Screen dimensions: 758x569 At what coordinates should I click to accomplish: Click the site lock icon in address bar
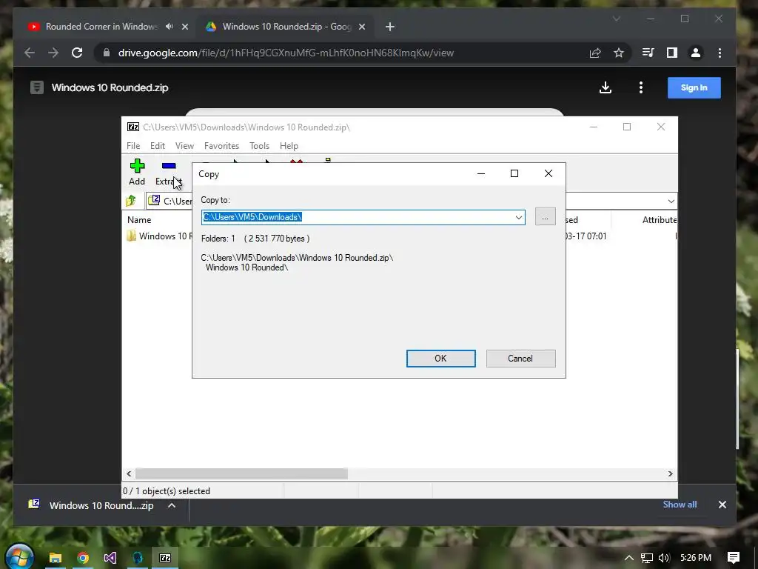107,53
